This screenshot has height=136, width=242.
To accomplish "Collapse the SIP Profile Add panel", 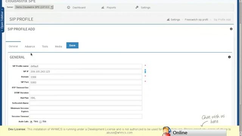I will click(231, 29).
